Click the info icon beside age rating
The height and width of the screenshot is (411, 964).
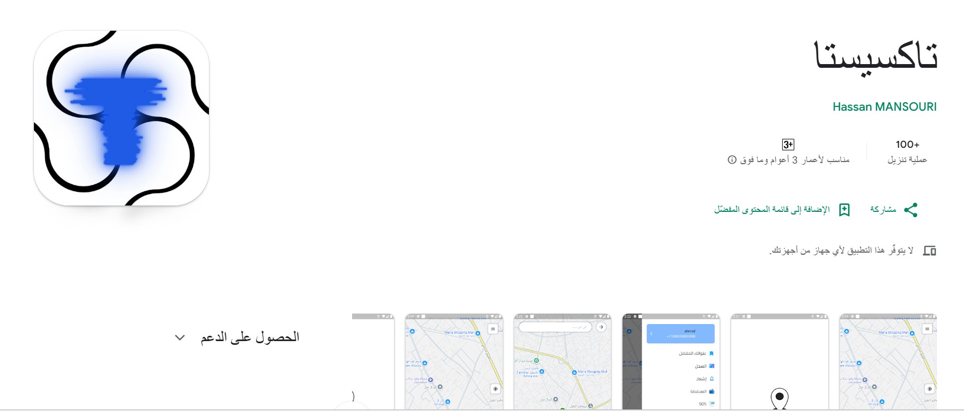click(x=732, y=159)
